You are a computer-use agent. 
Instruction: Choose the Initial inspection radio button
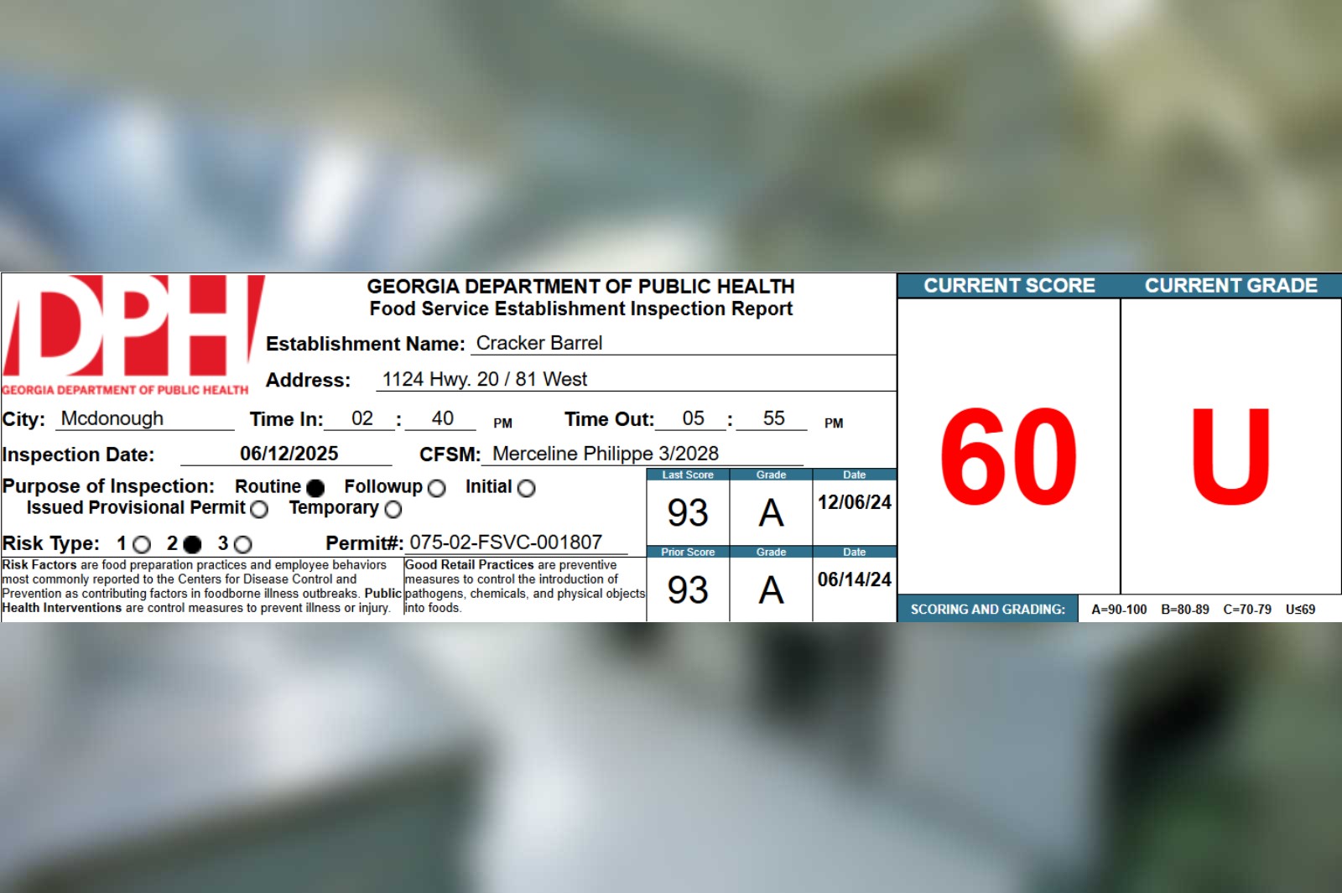pos(526,488)
